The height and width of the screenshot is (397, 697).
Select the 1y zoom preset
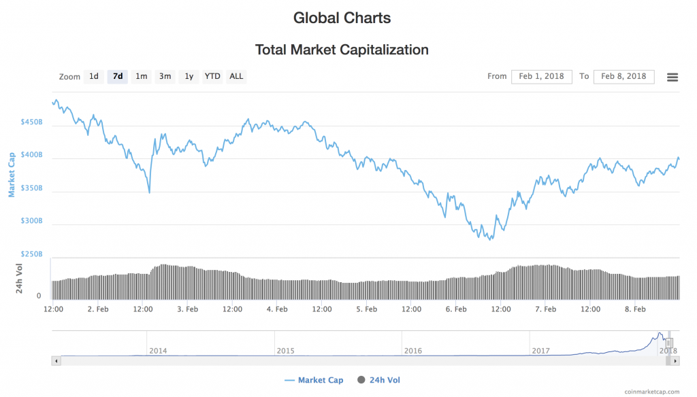tap(189, 76)
